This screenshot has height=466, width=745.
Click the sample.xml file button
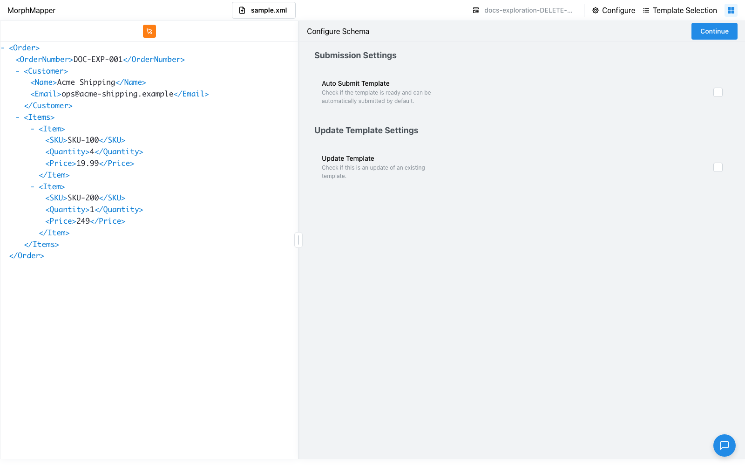click(264, 10)
